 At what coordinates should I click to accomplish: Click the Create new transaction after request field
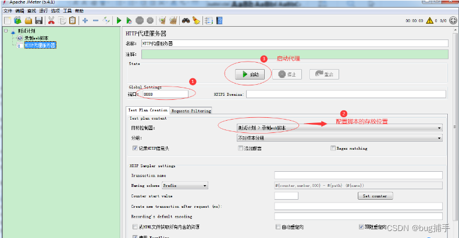[358, 206]
